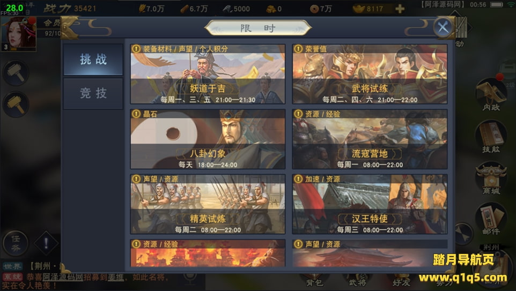This screenshot has width=516, height=291.
Task: Open the 内政 internal affairs icon
Action: pyautogui.click(x=491, y=95)
